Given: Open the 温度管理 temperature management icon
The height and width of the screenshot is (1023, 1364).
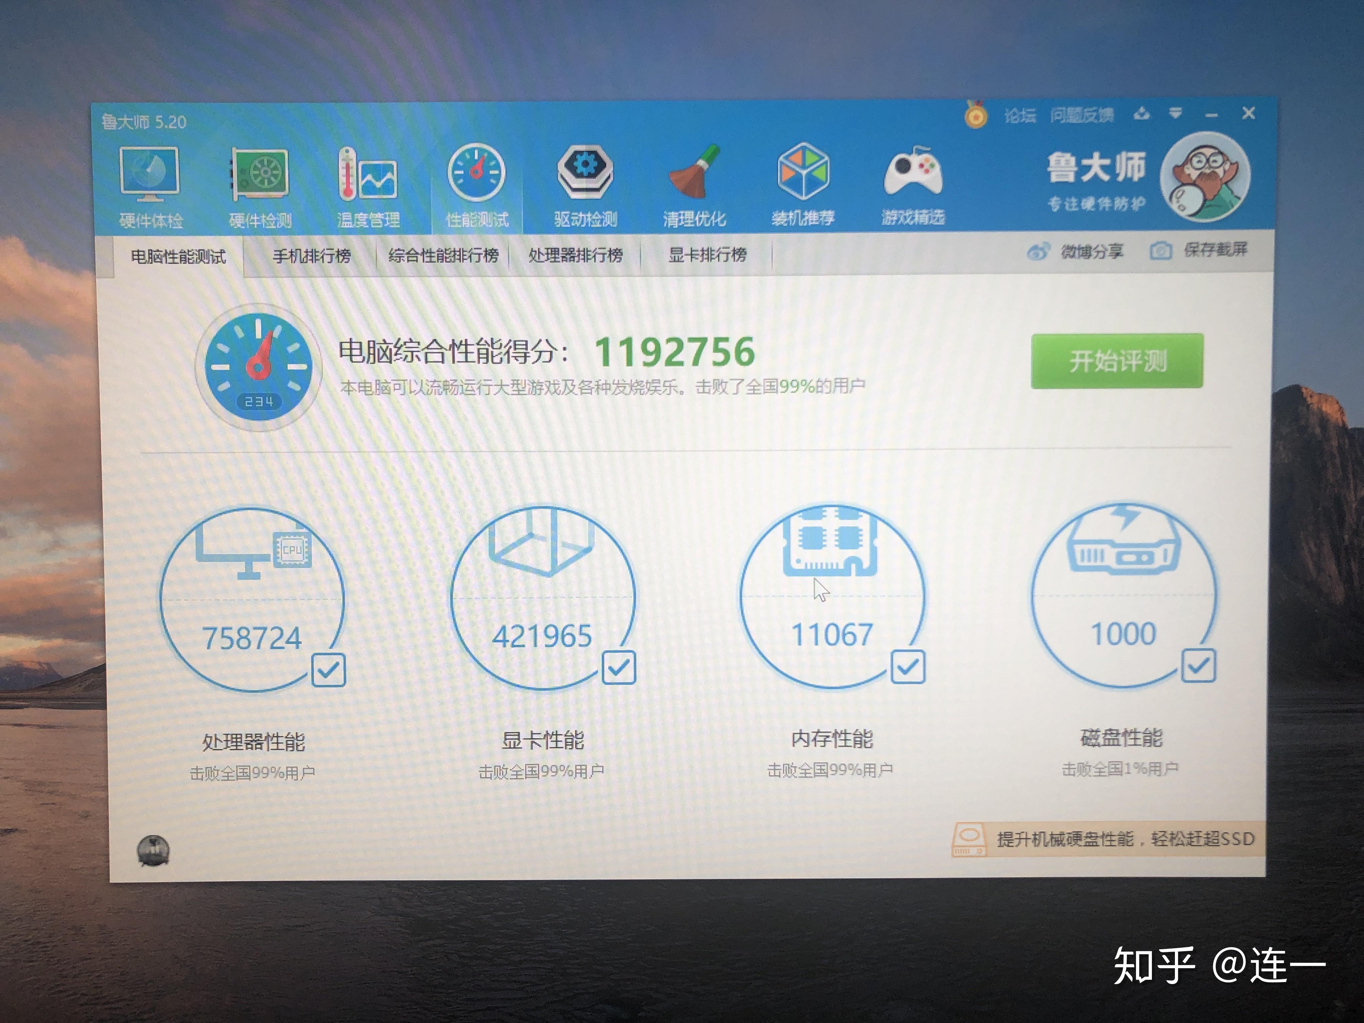Looking at the screenshot, I should tap(368, 174).
